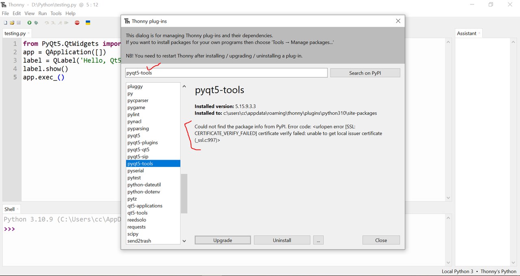Click the package list scrollbar thumb

pyautogui.click(x=184, y=194)
